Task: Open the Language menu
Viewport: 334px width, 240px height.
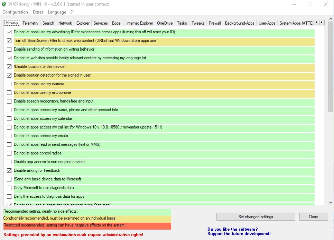Action: click(57, 12)
